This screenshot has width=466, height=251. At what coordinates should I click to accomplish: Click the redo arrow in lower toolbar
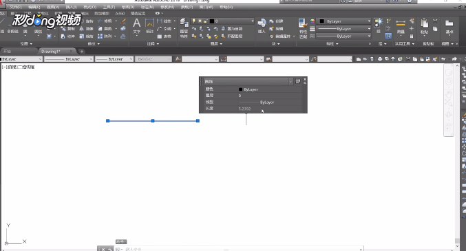click(454, 59)
